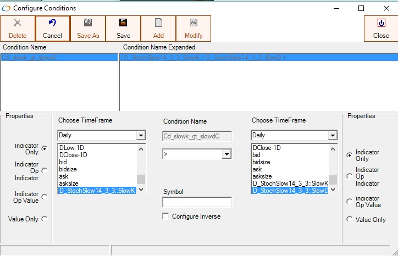398x256 pixels.
Task: Click the Modify toolbar icon
Action: (194, 23)
